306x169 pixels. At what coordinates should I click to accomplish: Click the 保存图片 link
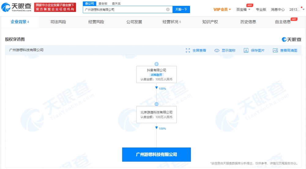coord(258,50)
